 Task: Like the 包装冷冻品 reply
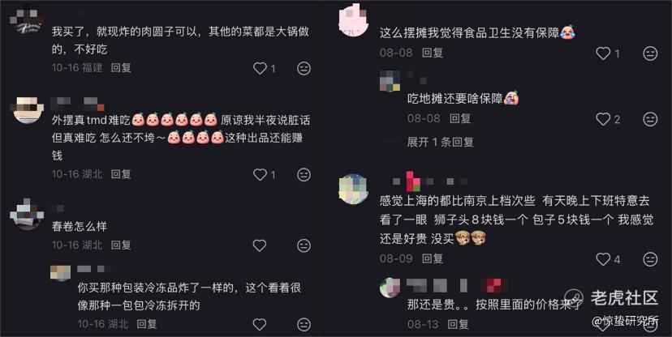click(x=260, y=324)
